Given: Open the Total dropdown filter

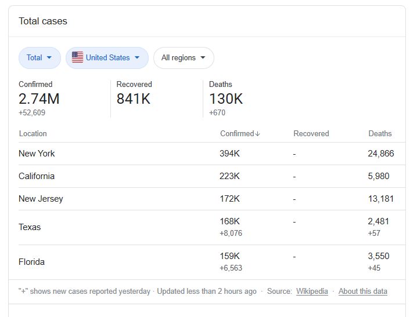Looking at the screenshot, I should click(39, 58).
